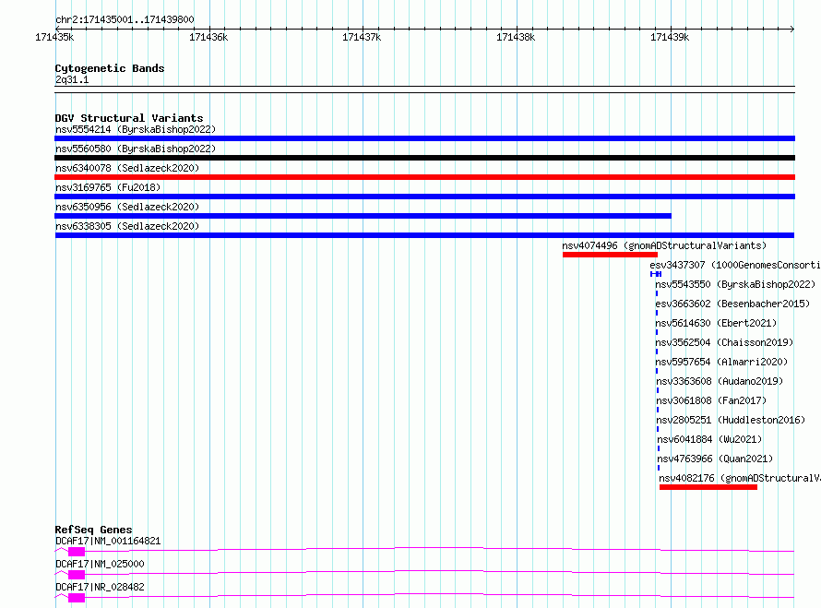
Task: Click the RefSeq Genes track title
Action: coord(93,530)
